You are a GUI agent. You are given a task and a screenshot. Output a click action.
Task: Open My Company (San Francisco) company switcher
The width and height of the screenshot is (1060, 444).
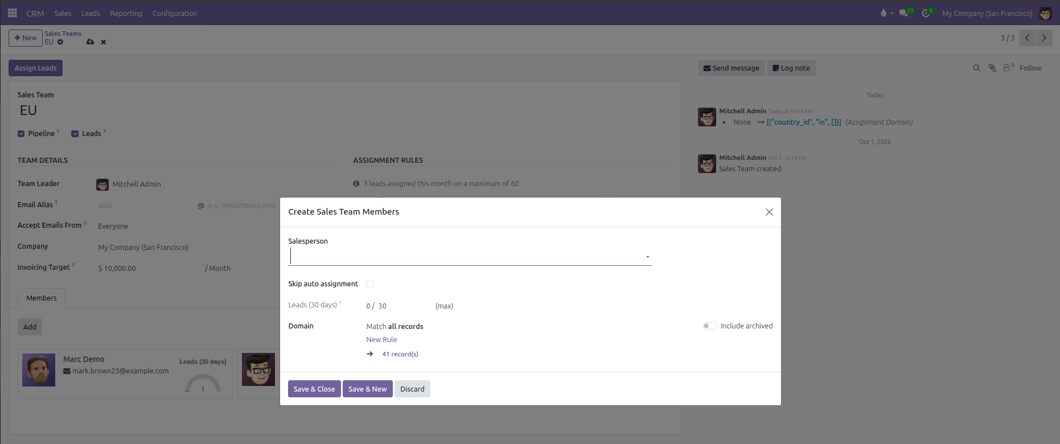click(987, 13)
